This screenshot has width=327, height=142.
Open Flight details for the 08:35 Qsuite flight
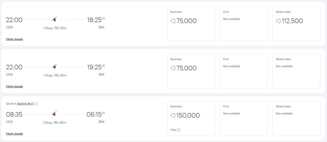pos(14,134)
